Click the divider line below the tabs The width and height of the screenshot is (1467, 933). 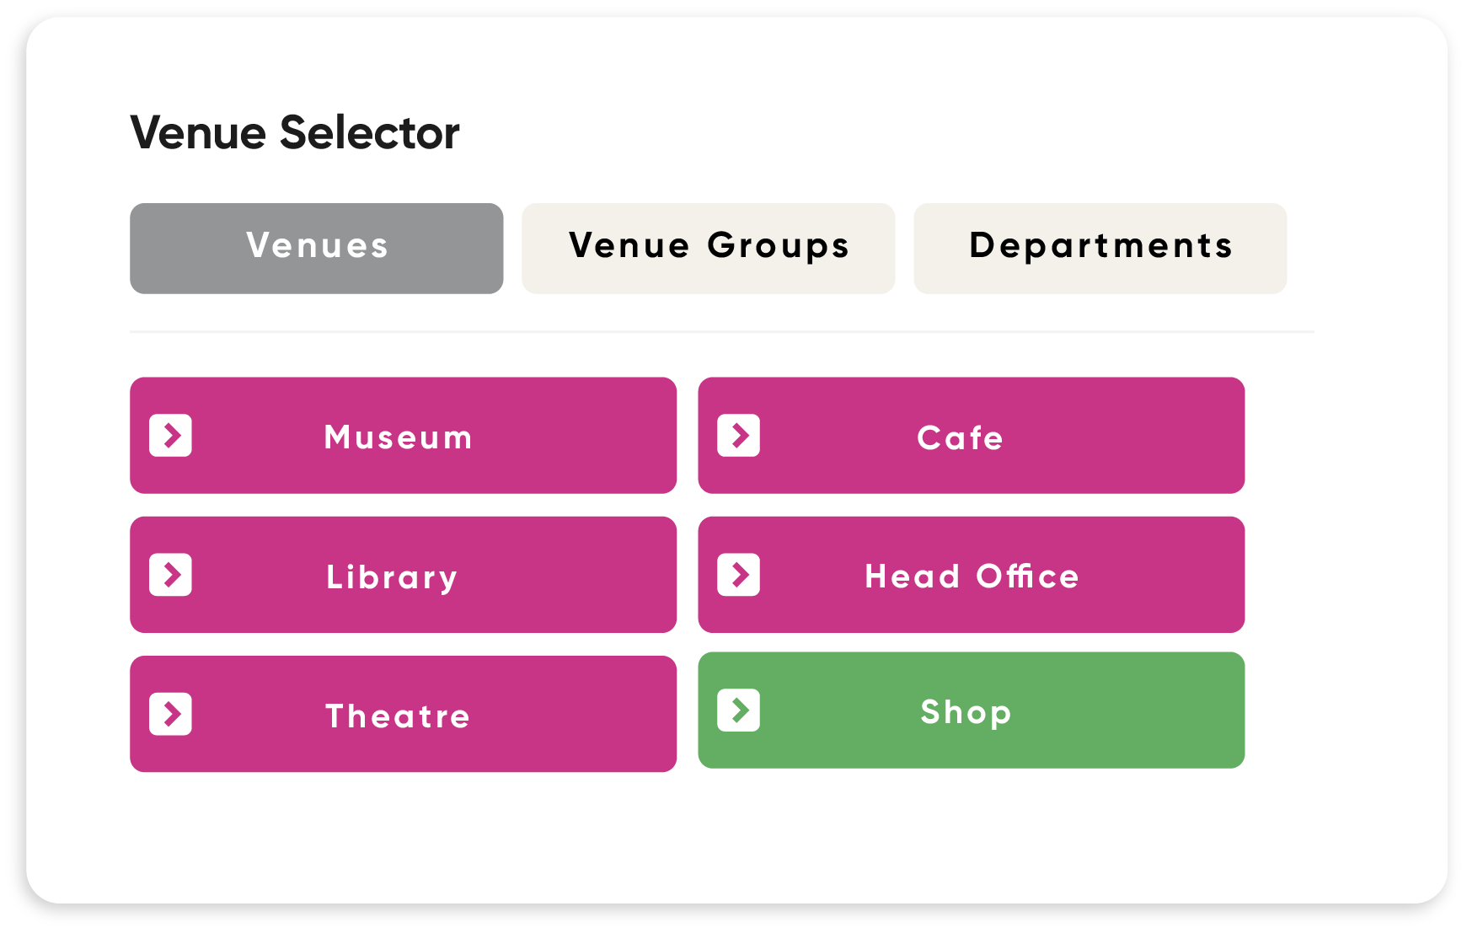click(x=722, y=332)
